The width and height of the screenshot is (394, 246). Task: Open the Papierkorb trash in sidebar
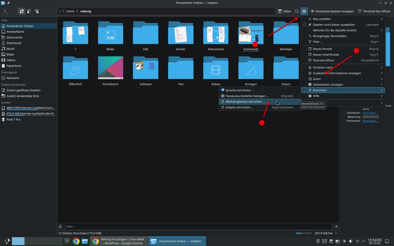coord(14,65)
